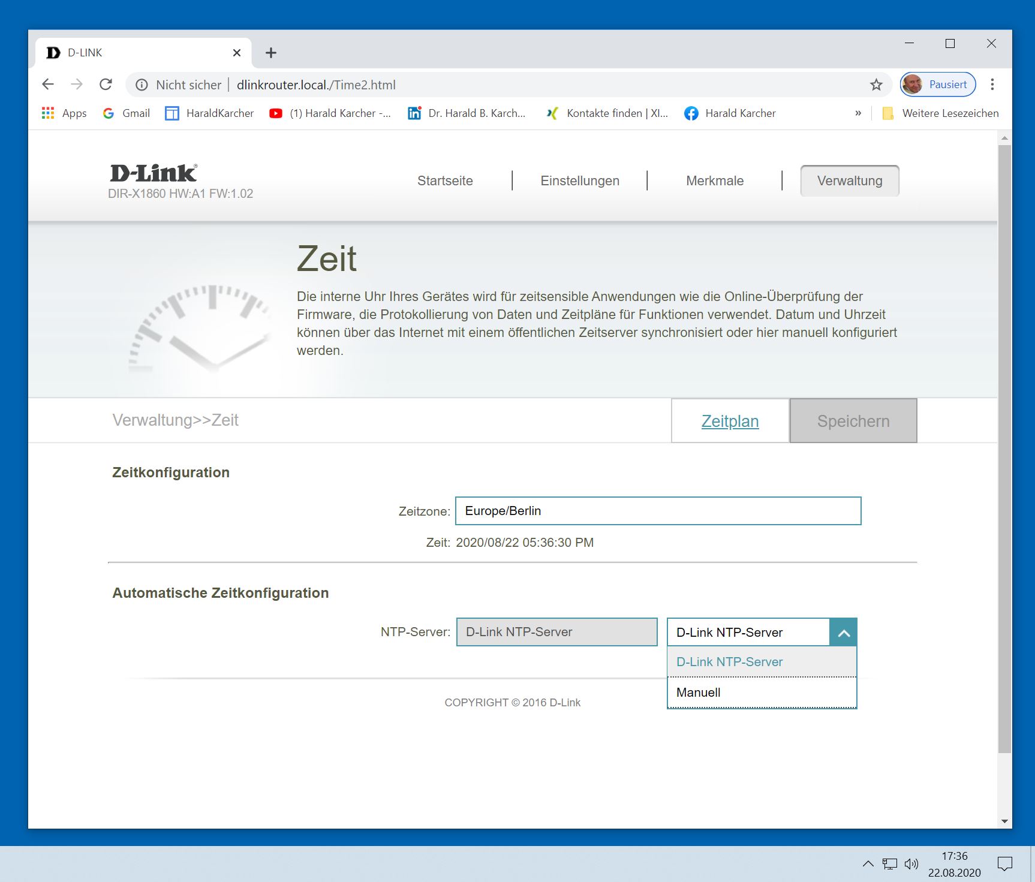Click the D-Link logo

point(154,173)
